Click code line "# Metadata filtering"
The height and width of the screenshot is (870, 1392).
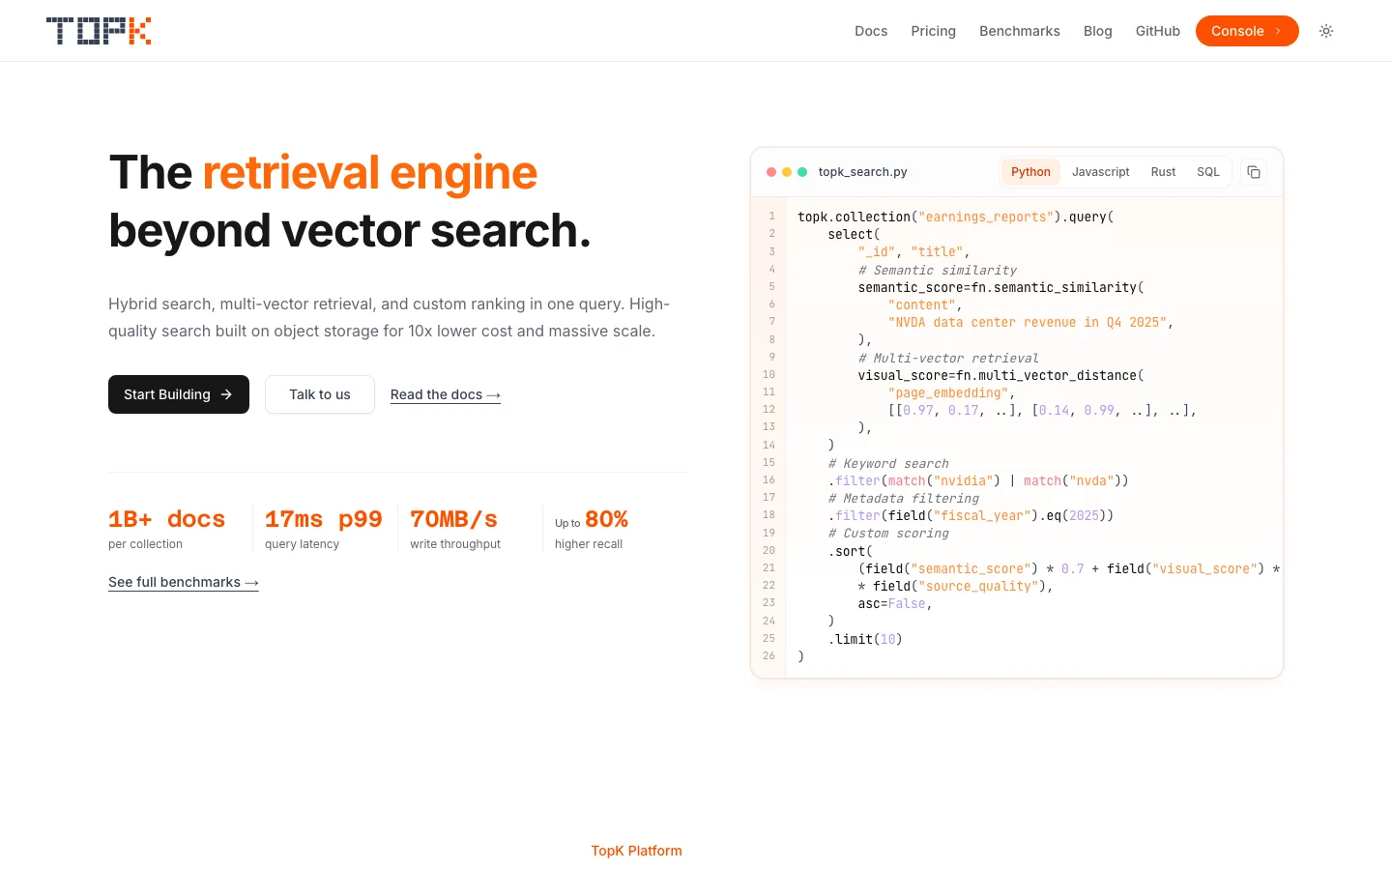[x=903, y=498]
